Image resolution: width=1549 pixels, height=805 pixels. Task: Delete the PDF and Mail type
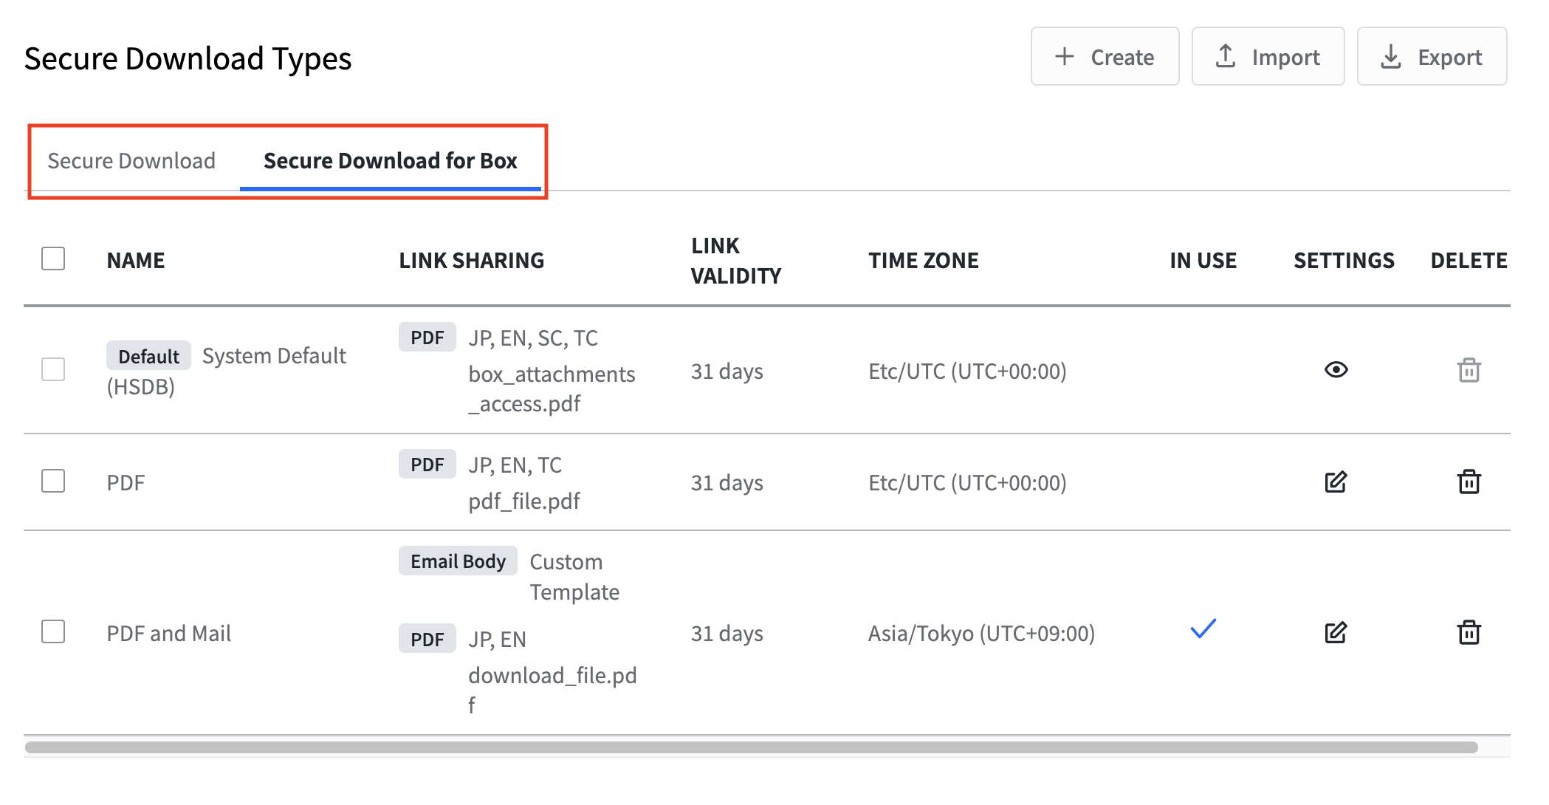[x=1469, y=632]
